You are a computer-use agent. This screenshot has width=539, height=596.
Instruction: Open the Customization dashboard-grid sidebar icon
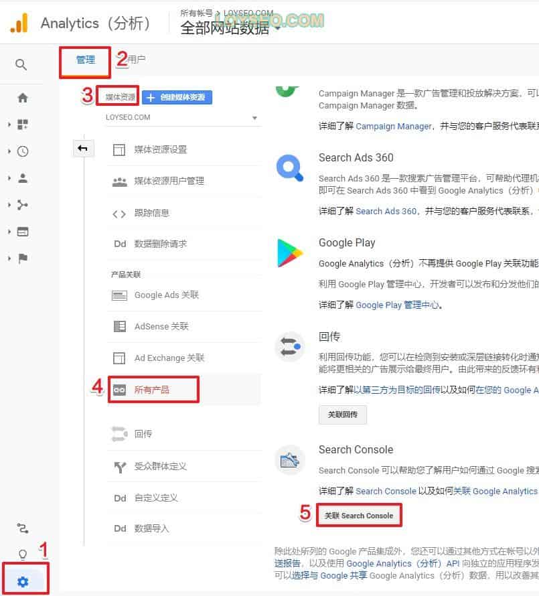point(23,125)
